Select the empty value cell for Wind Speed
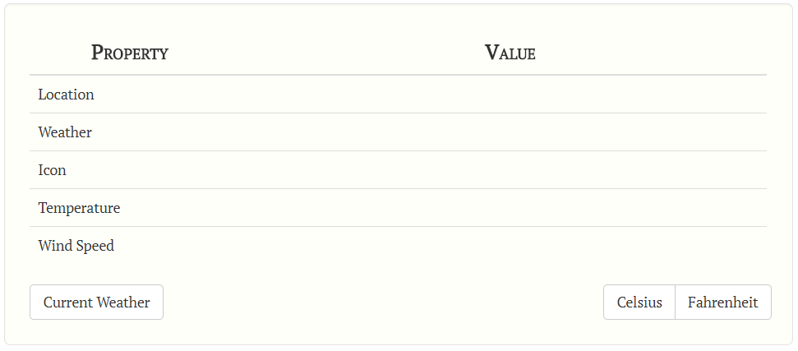 510,246
